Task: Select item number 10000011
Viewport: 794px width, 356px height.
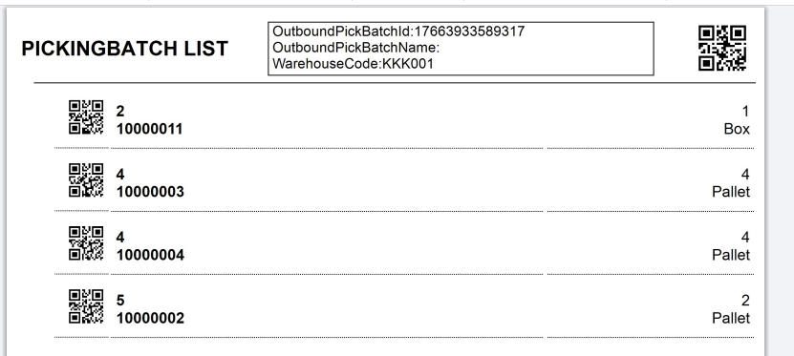Action: pos(149,130)
